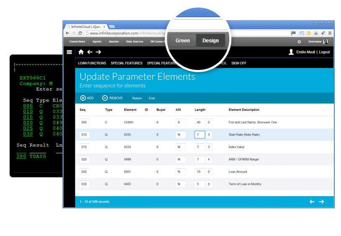Click the 005 field in the green terminal window
The width and height of the screenshot is (341, 236).
28,106
